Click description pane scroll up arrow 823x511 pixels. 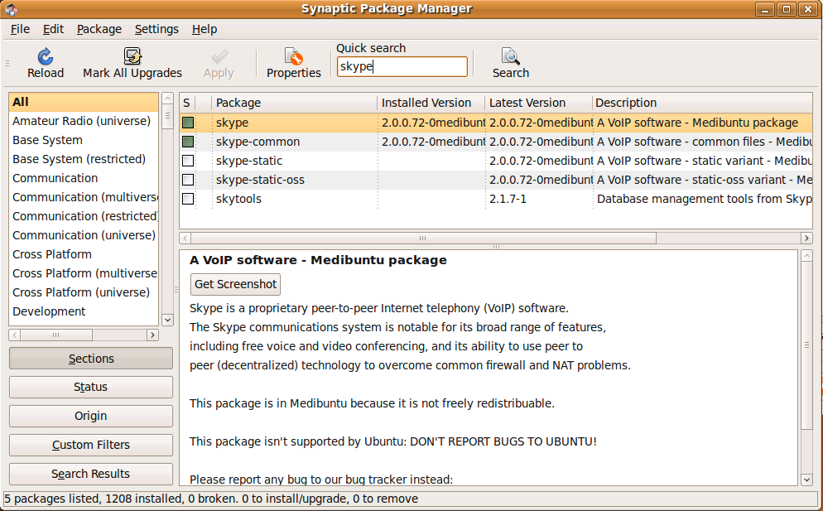(806, 256)
